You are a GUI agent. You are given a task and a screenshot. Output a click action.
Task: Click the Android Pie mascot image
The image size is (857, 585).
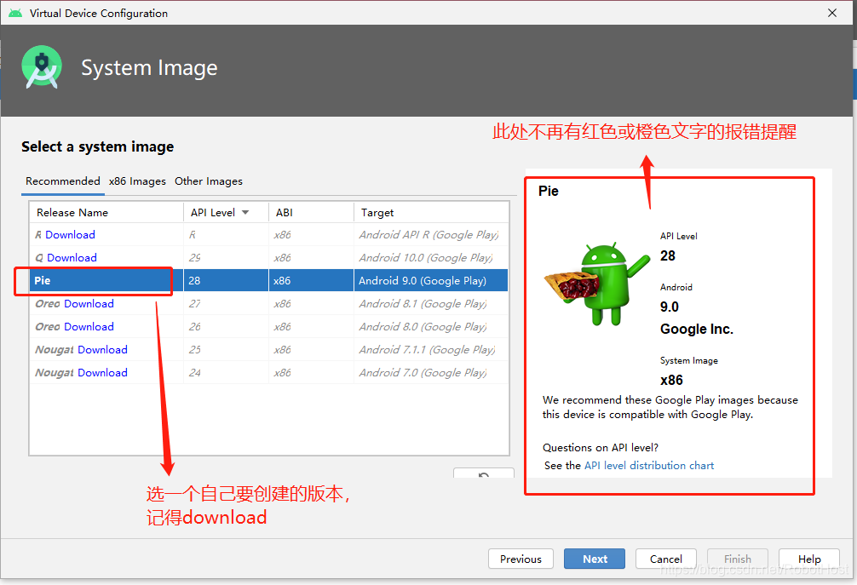[597, 284]
